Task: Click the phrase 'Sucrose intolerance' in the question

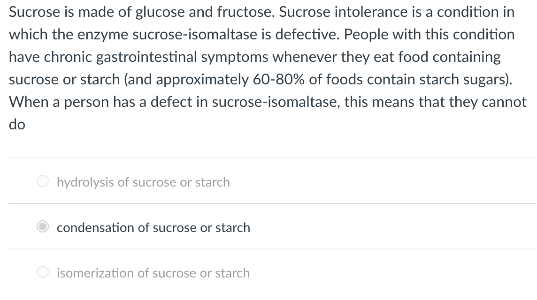Action: point(344,12)
